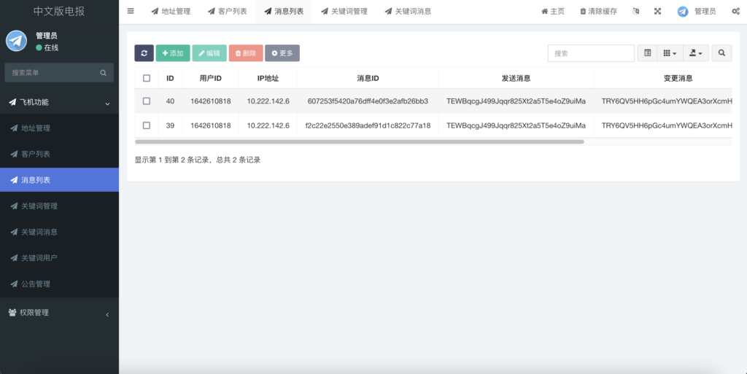Click the magnifier advanced search button

[x=721, y=53]
